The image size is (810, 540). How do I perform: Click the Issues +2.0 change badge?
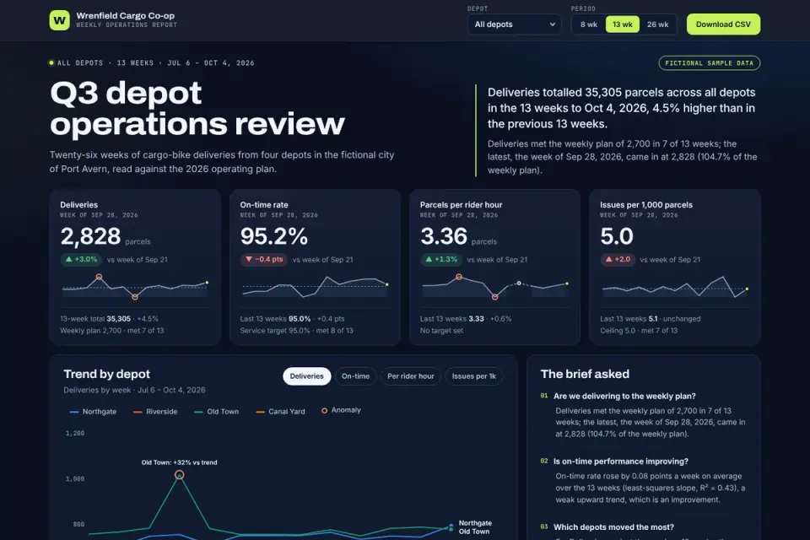tap(618, 259)
